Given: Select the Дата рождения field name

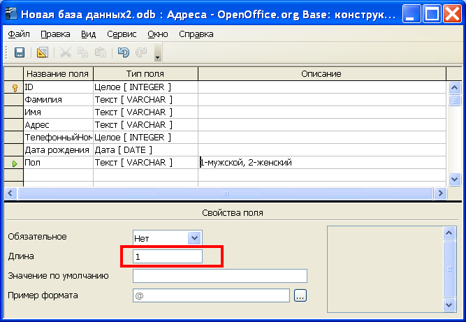Looking at the screenshot, I should (x=58, y=150).
